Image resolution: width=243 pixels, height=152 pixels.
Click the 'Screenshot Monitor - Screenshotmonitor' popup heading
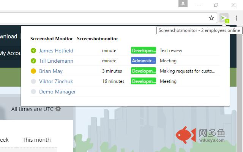click(74, 39)
